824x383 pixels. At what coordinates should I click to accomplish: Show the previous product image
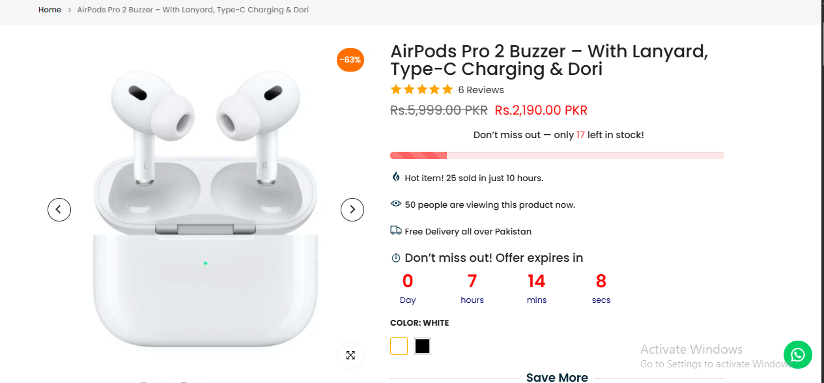pyautogui.click(x=59, y=209)
